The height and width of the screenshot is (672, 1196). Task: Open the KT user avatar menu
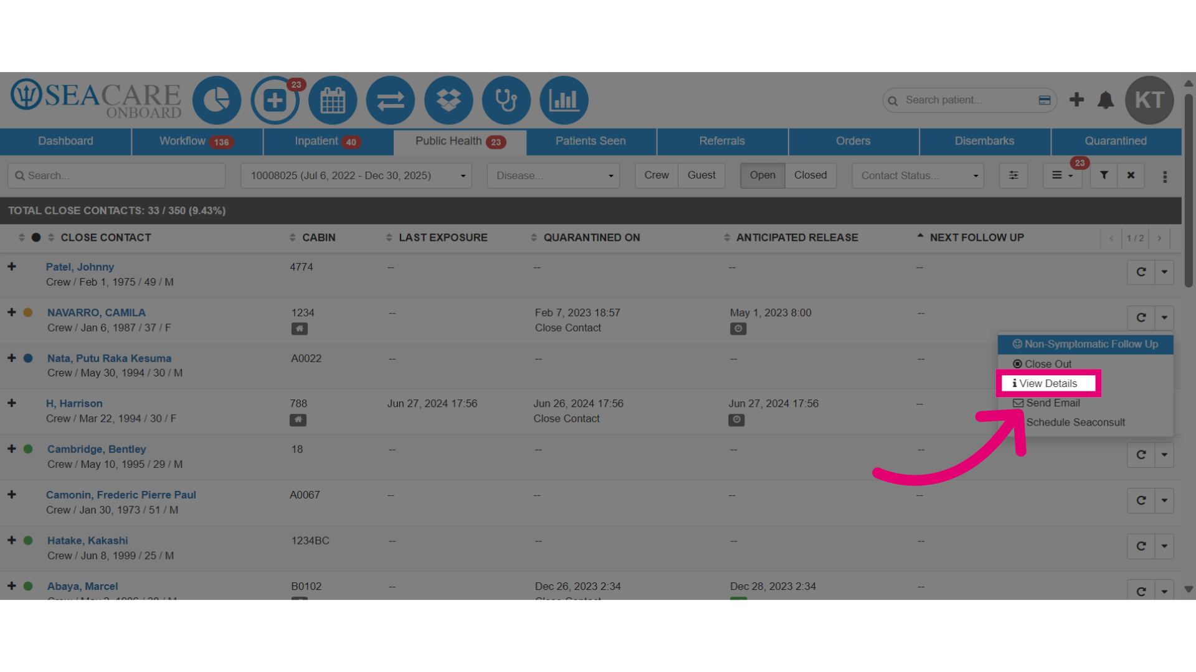(1149, 100)
